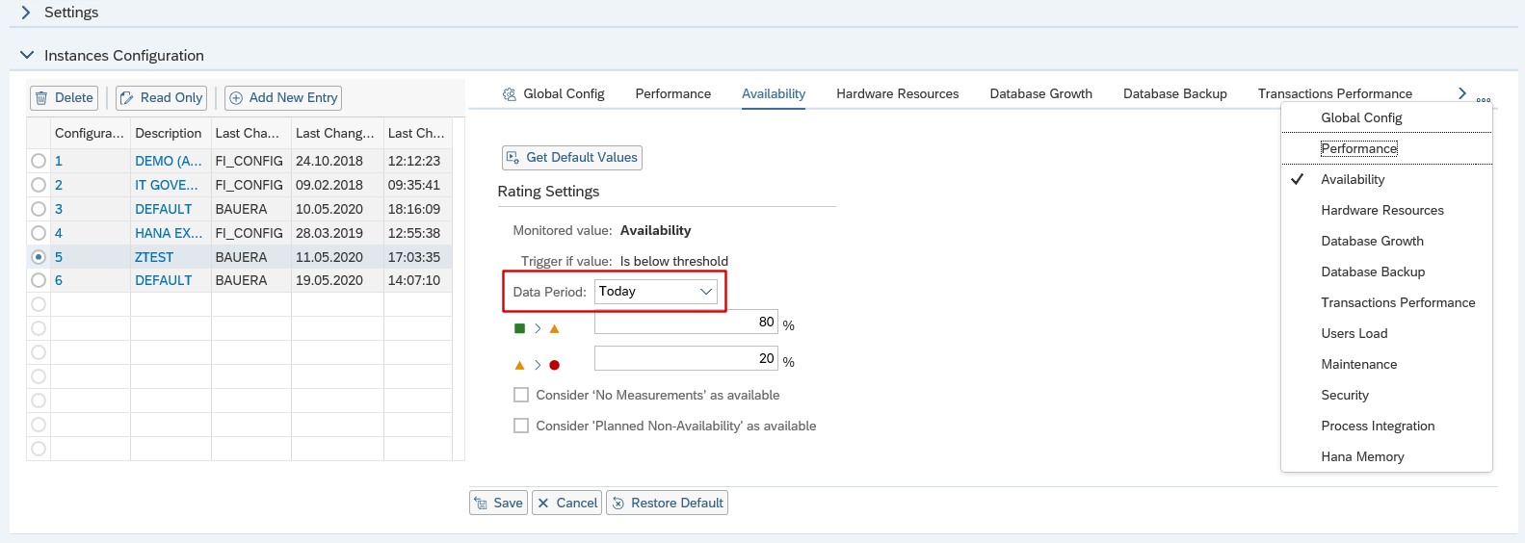Select radio button for configuration 3
Screen dimensions: 1525x543
click(39, 209)
